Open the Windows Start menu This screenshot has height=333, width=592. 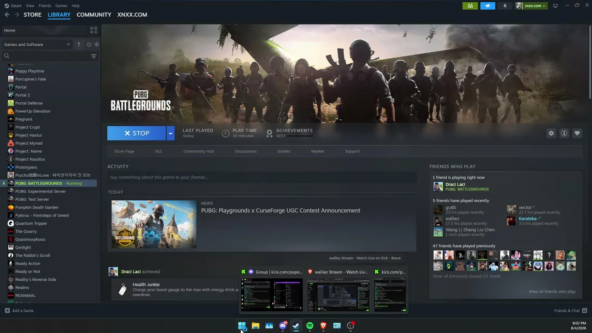(242, 326)
